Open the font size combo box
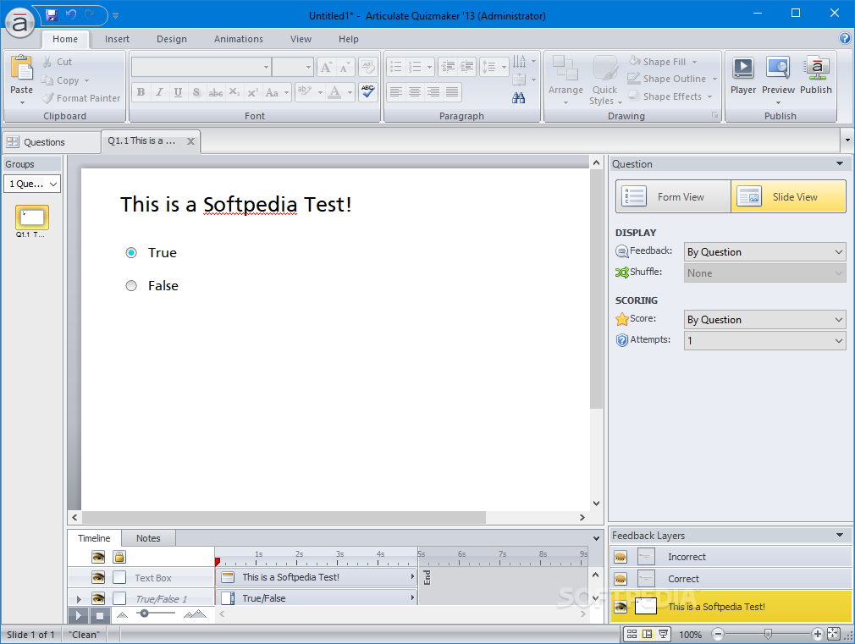 [x=293, y=67]
